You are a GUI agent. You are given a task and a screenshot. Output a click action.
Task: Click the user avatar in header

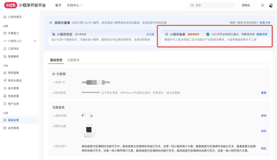click(x=271, y=5)
